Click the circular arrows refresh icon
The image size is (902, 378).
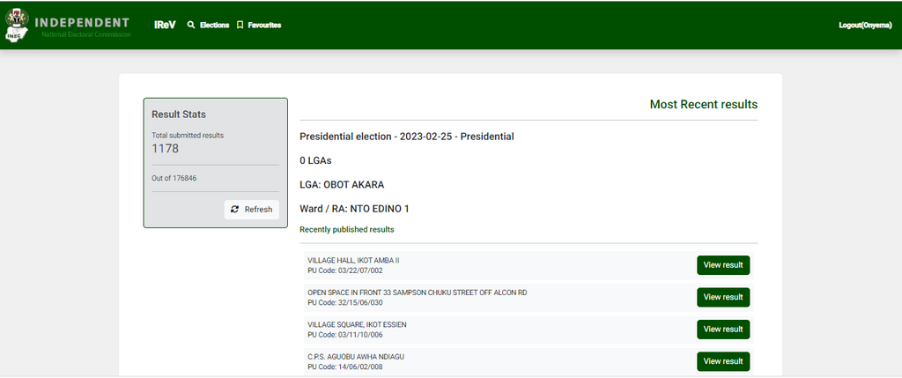coord(234,210)
